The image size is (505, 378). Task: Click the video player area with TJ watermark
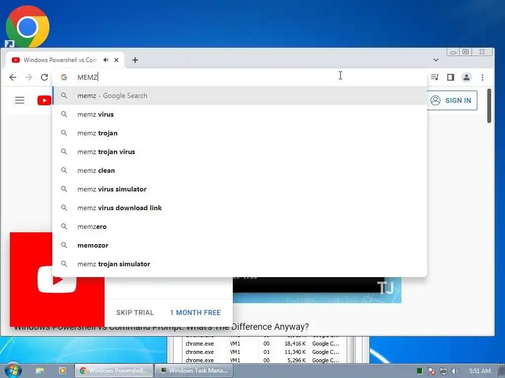tap(317, 289)
